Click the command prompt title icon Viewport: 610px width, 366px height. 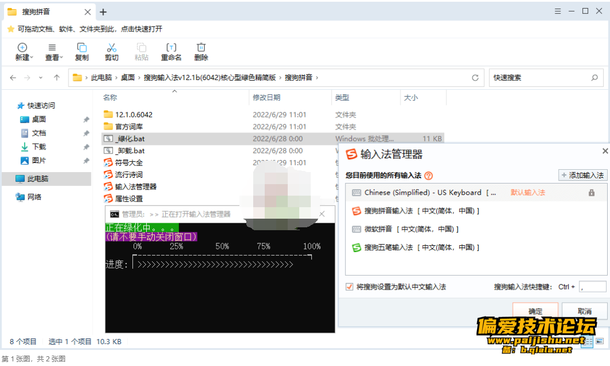pyautogui.click(x=115, y=214)
